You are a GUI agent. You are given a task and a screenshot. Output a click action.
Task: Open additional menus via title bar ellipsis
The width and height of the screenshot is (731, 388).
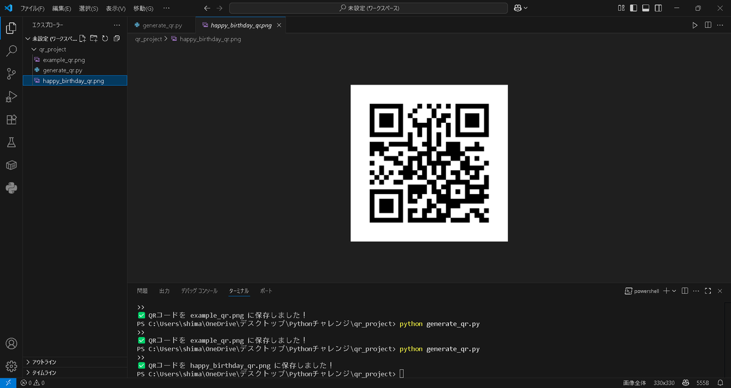(x=166, y=9)
